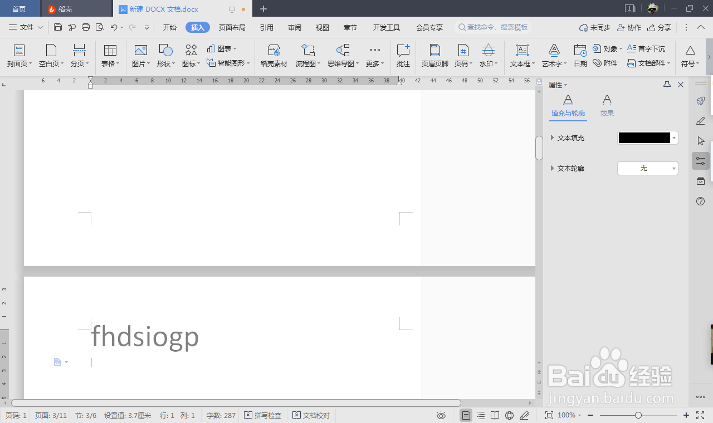The width and height of the screenshot is (713, 423).
Task: Insert a chart (图表)
Action: 222,49
